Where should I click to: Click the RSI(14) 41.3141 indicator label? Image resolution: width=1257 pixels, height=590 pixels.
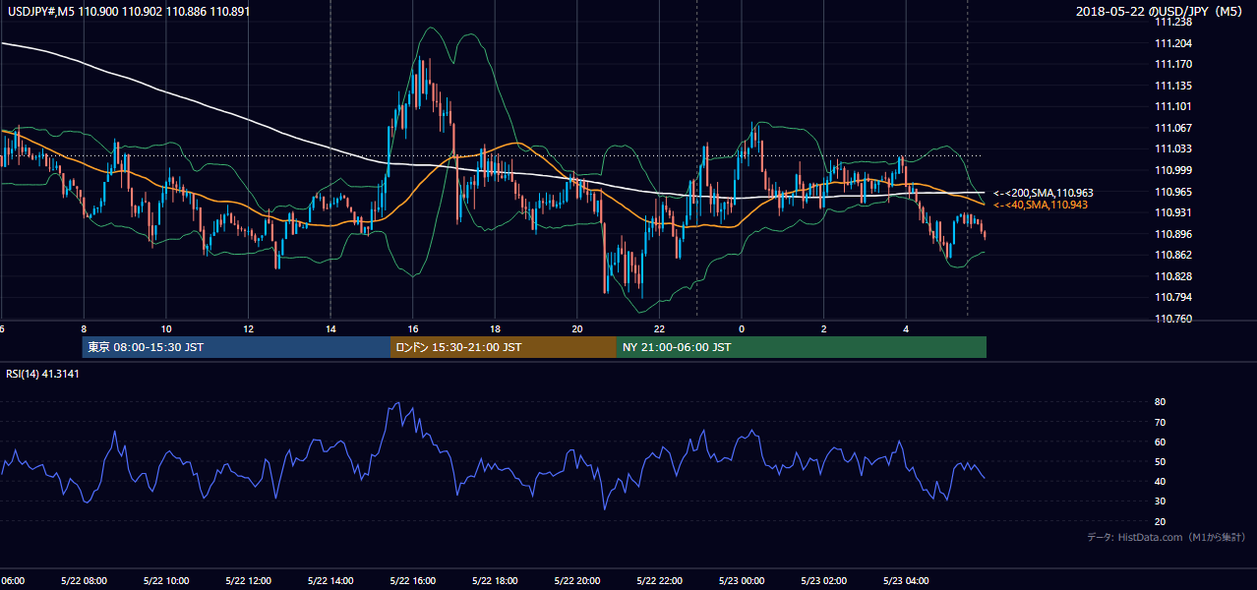click(x=42, y=373)
